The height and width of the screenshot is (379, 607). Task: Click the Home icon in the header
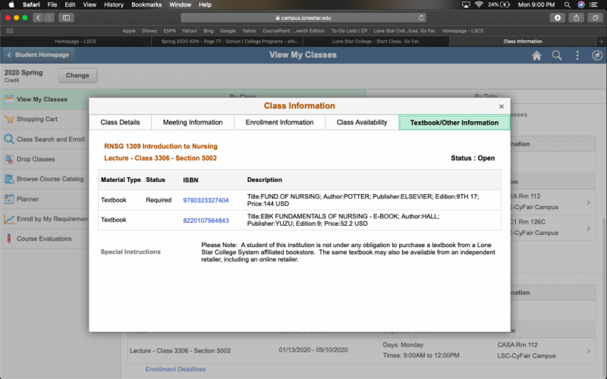[536, 55]
